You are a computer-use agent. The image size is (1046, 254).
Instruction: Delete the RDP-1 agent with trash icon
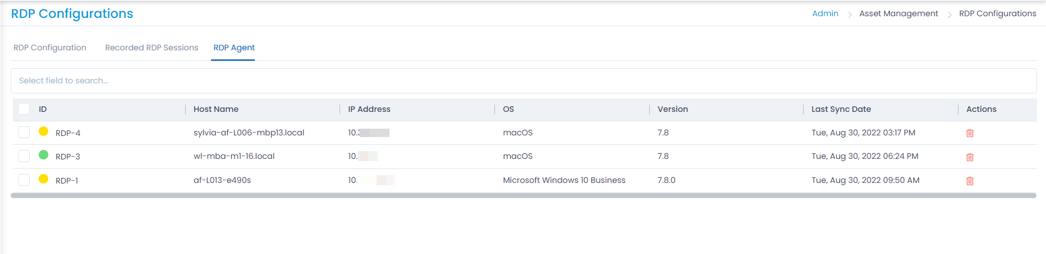tap(970, 181)
